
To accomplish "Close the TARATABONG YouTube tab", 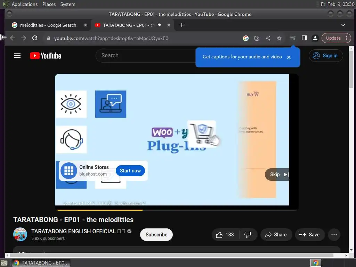I will point(169,25).
